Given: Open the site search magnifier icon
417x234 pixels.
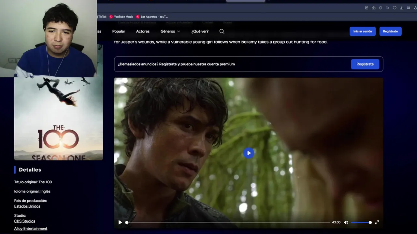Looking at the screenshot, I should pos(222,32).
